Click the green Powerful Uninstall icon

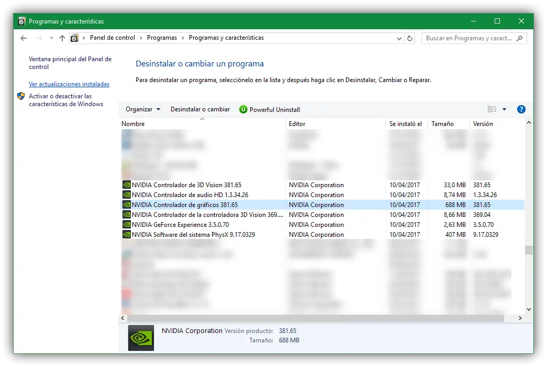243,109
